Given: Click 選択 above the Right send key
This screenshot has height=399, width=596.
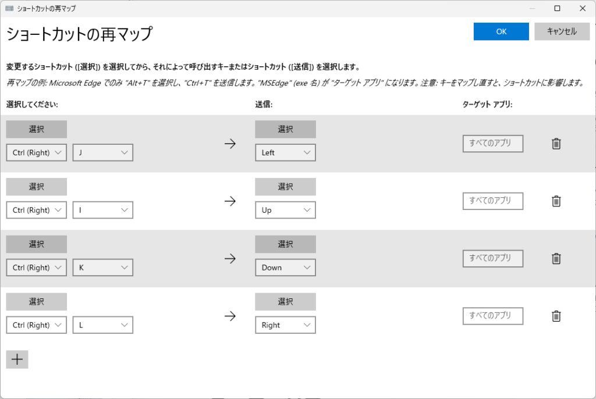Looking at the screenshot, I should (x=285, y=301).
